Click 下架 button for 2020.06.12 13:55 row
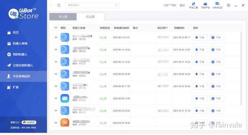248x135 pixels. click(x=216, y=62)
